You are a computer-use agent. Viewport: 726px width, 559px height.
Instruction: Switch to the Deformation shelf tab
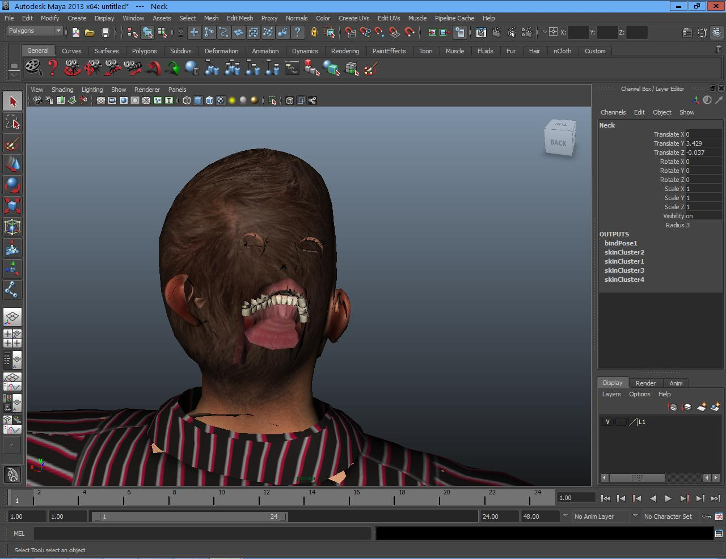(x=221, y=51)
